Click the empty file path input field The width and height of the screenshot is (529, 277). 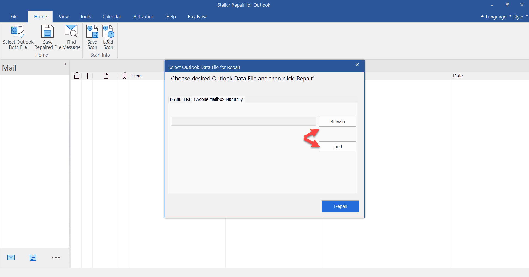click(243, 121)
